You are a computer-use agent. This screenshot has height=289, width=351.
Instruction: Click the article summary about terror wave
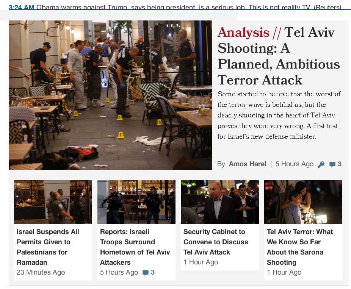pyautogui.click(x=279, y=115)
